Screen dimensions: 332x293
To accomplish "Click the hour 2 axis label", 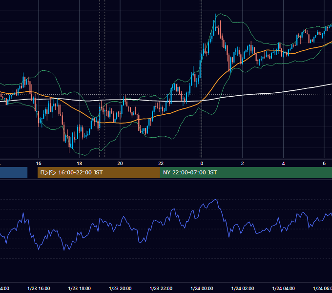I will coord(243,163).
